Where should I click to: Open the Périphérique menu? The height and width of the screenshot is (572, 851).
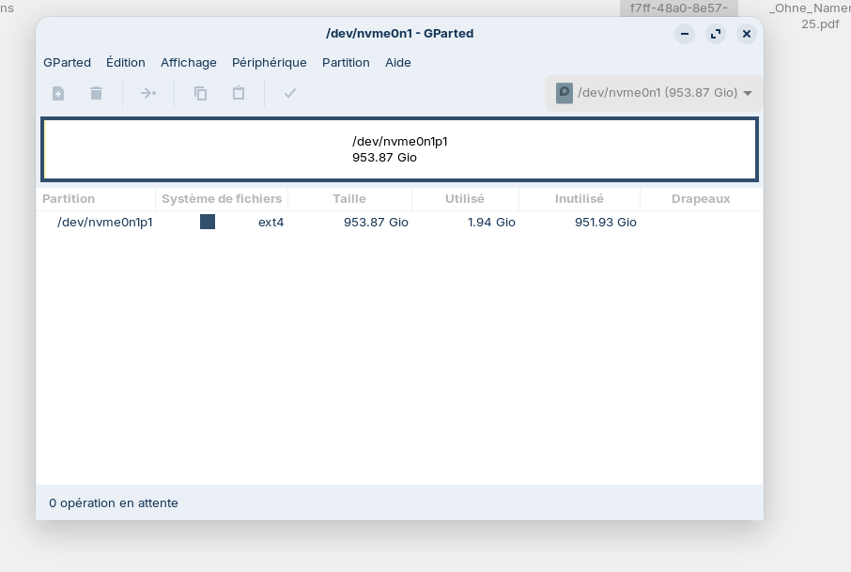269,63
